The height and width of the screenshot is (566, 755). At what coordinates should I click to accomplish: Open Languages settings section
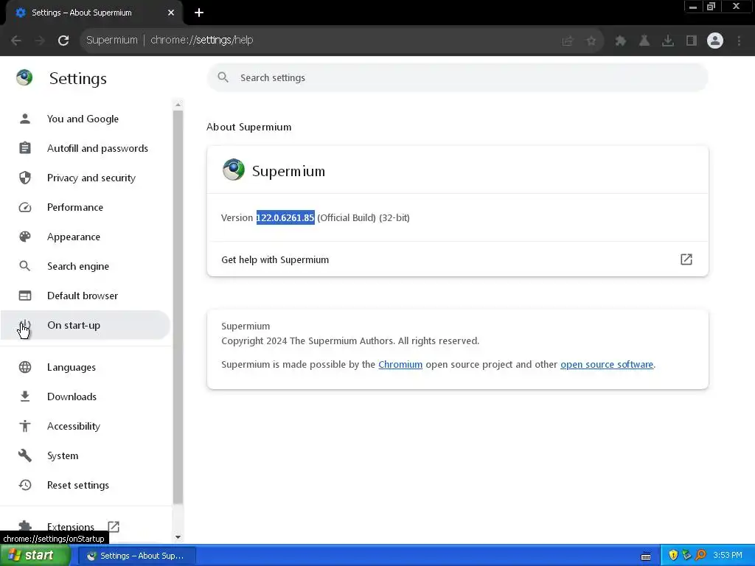[x=86, y=367]
